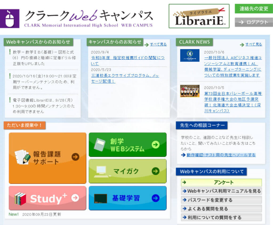Click the round arrow icon on マイガク
Image resolution: width=273 pixels, height=225 pixels.
click(x=155, y=171)
